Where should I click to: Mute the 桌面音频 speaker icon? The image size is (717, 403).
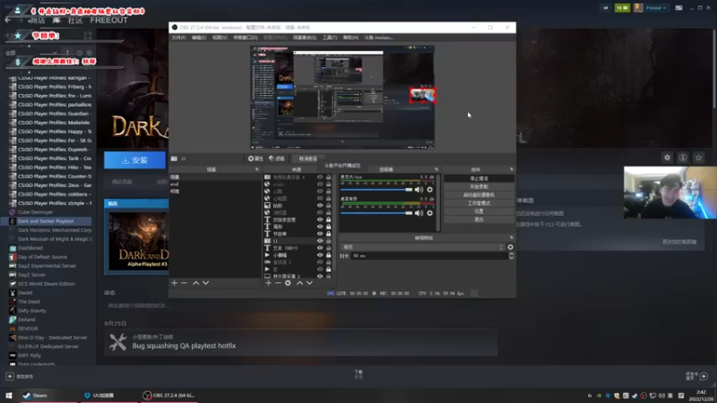point(419,213)
